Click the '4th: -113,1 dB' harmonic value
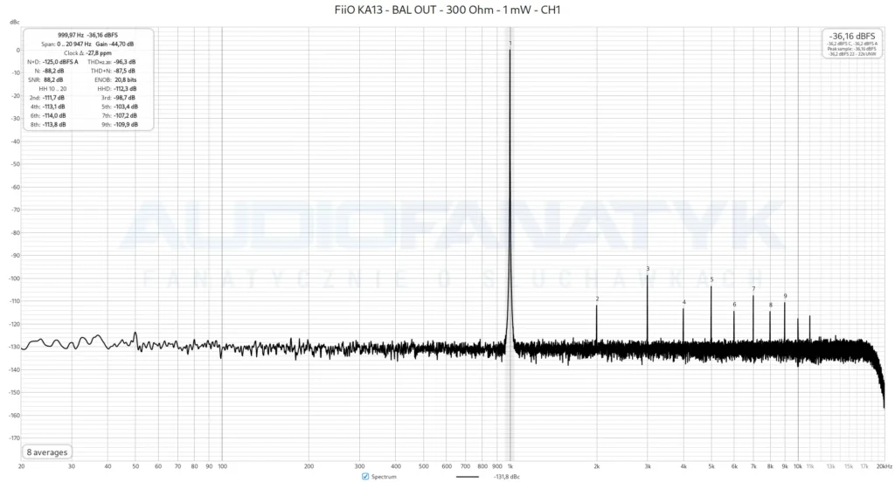The width and height of the screenshot is (895, 482). tap(47, 107)
